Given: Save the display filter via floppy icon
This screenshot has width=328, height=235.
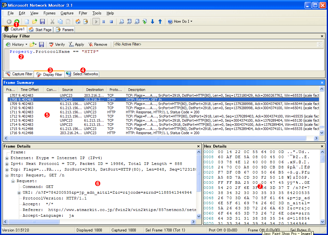Looking at the screenshot, I should [x=41, y=45].
